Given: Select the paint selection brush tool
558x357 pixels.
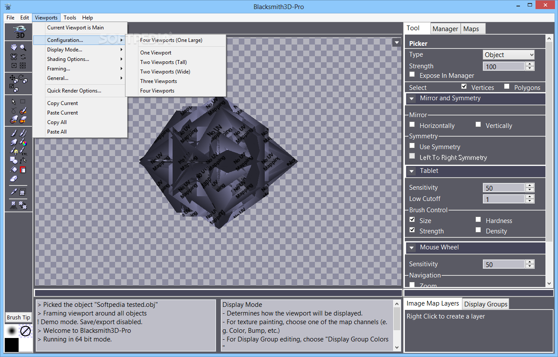Looking at the screenshot, I should coord(23,111).
